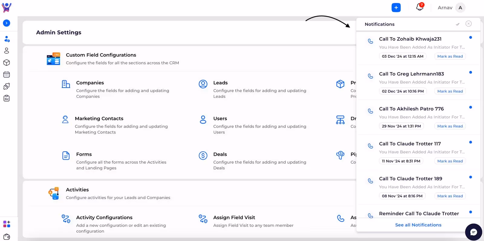
Task: Open Call To Claude Trotter 189 notification
Action: coord(410,179)
